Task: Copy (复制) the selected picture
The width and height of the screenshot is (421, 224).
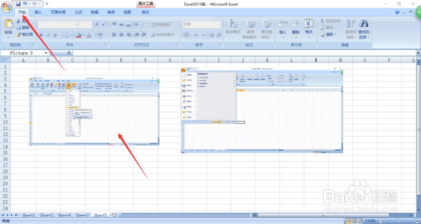Action: (23, 28)
